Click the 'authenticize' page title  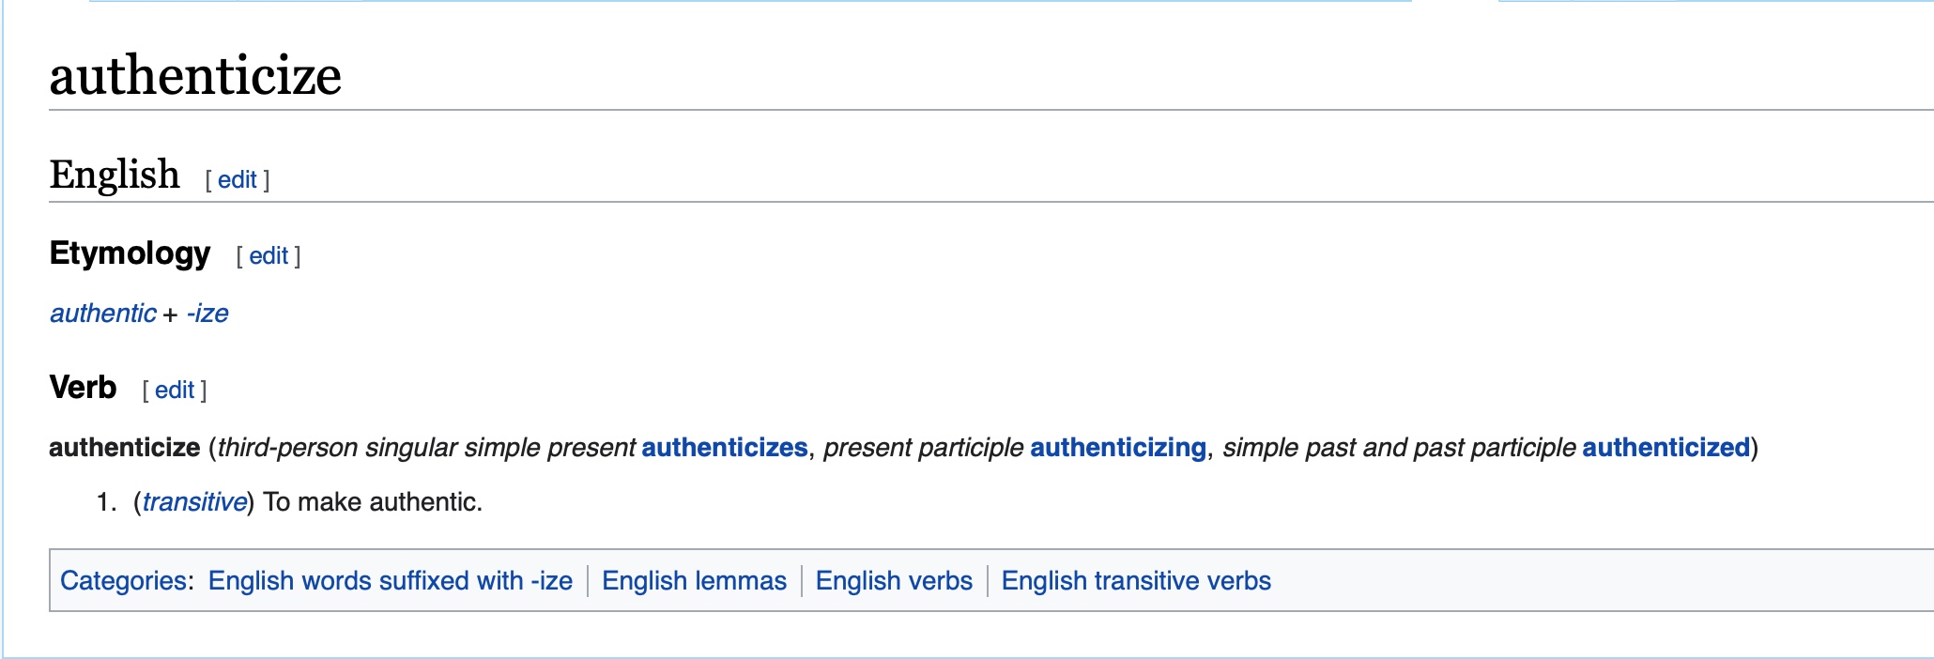[x=195, y=76]
